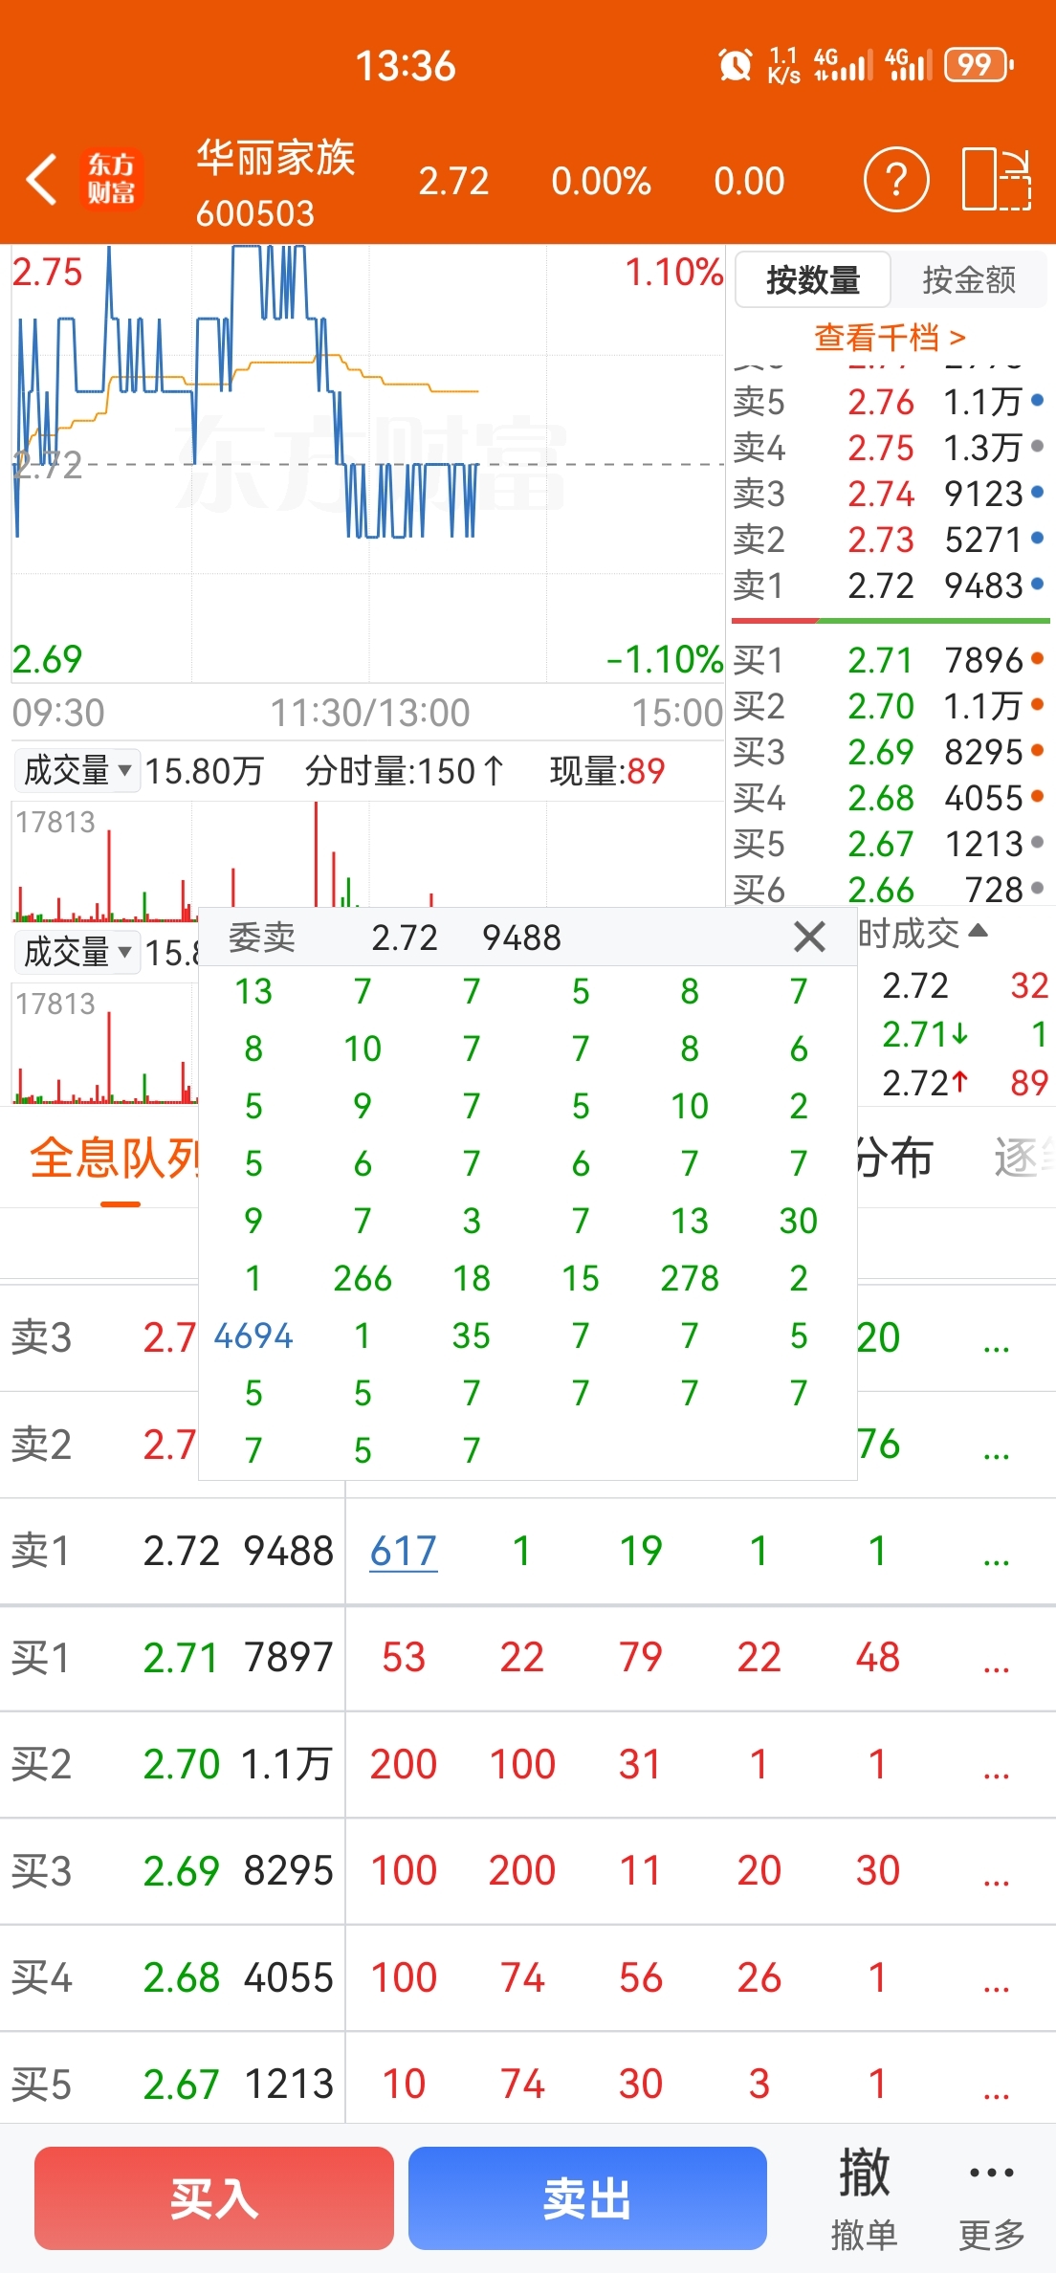Image resolution: width=1056 pixels, height=2273 pixels.
Task: Switch order book to 按金额
Action: (969, 279)
